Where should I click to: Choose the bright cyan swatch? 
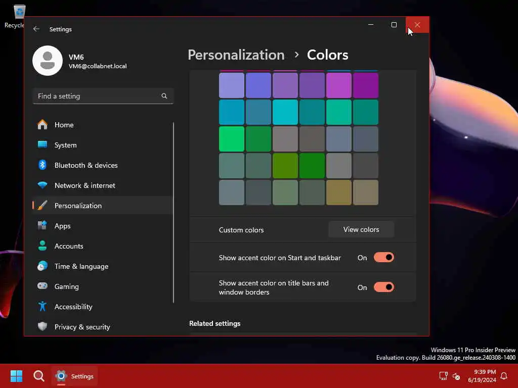click(285, 112)
